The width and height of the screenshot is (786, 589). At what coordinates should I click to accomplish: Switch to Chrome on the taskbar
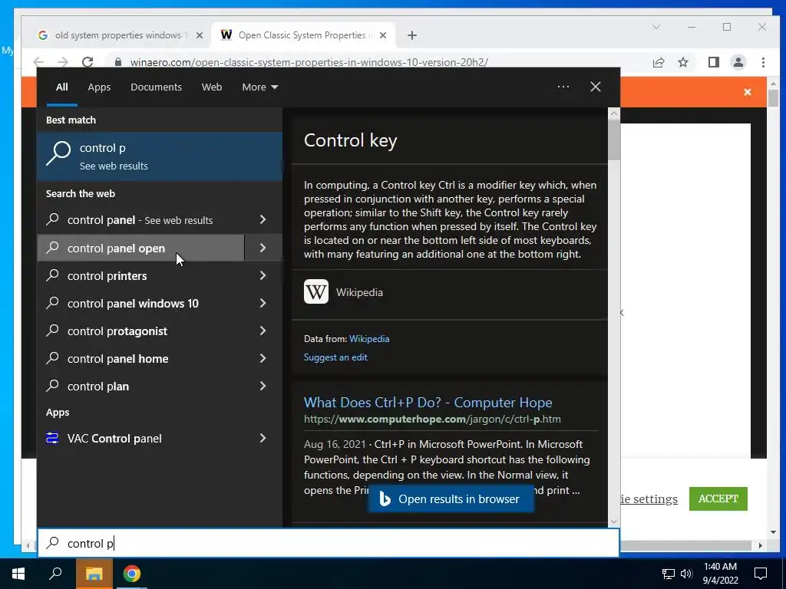point(132,574)
